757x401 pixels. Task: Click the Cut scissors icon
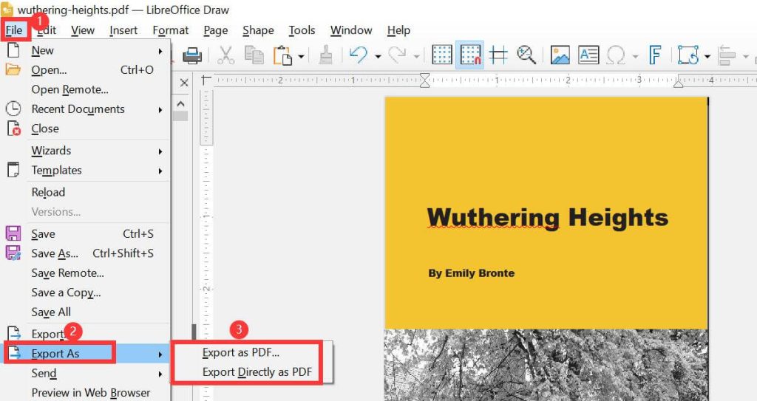click(x=226, y=55)
